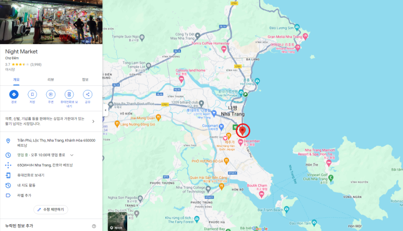Click the blue Directions icon
Image resolution: width=403 pixels, height=231 pixels.
click(x=14, y=94)
